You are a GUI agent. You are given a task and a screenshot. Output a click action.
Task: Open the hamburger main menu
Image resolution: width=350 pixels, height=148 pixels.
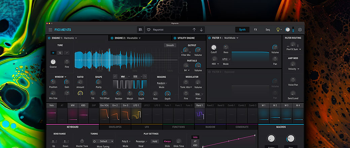50,30
